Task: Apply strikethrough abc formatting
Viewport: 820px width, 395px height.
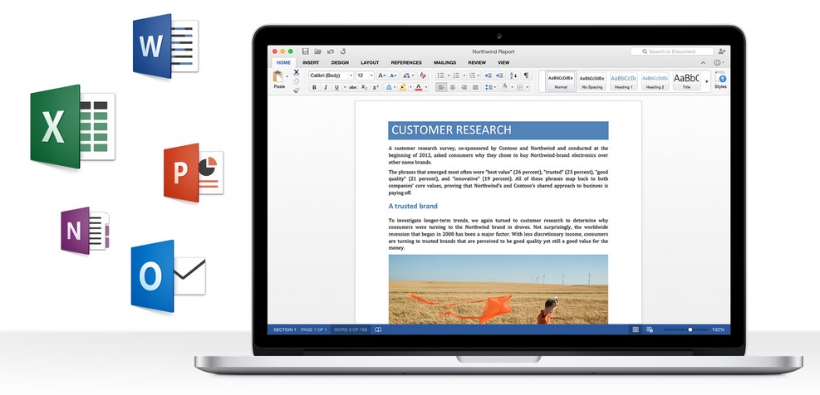Action: [x=353, y=87]
